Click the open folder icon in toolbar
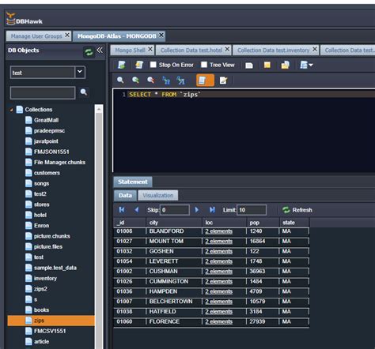Image resolution: width=375 pixels, height=349 pixels. (x=285, y=65)
